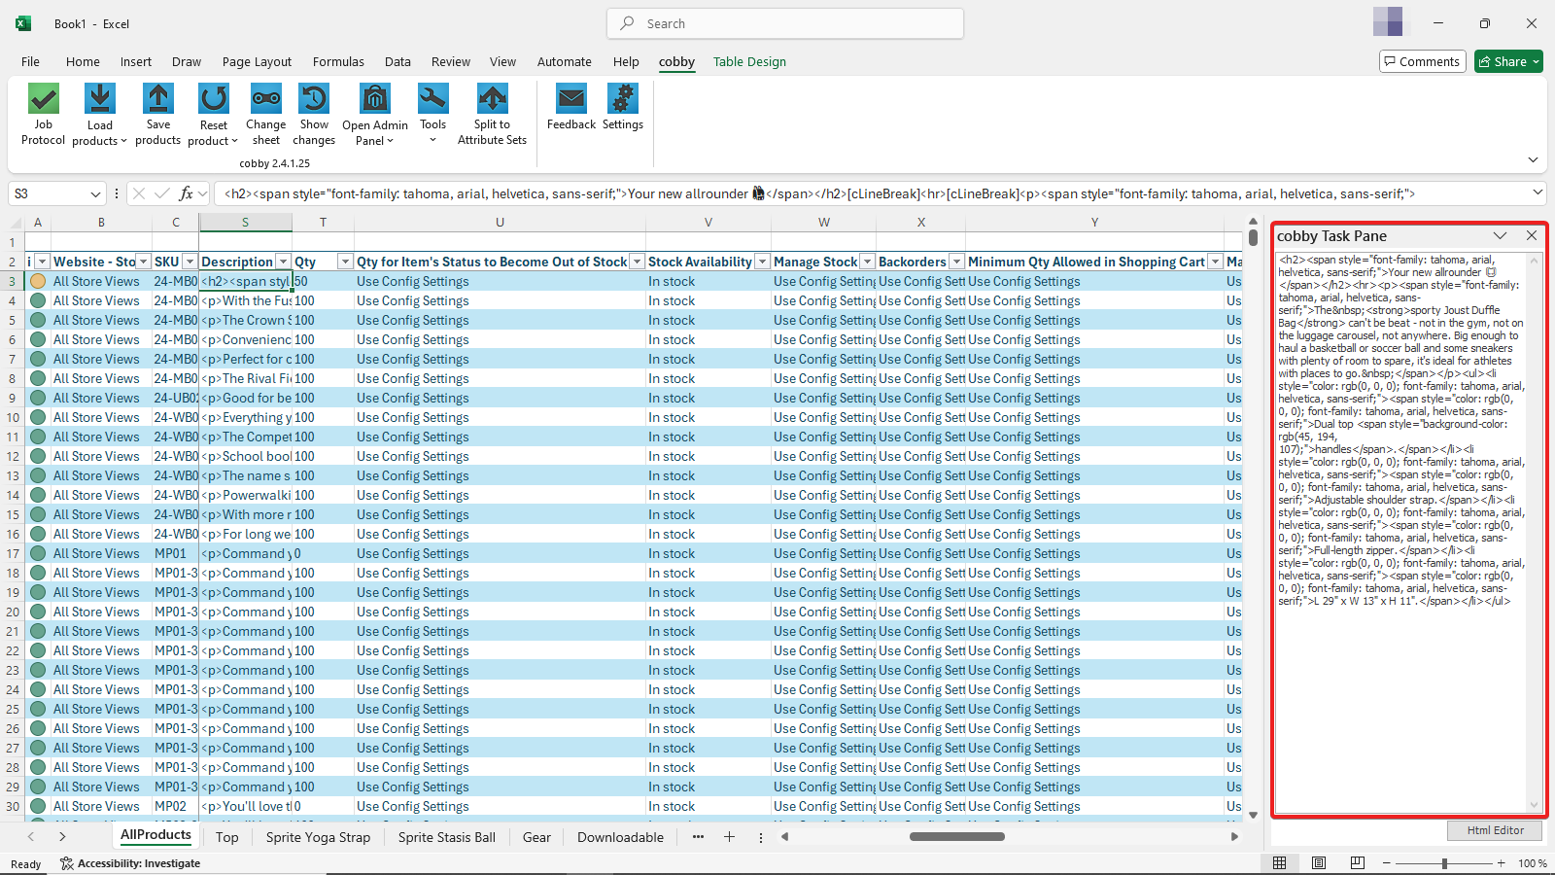Select Normal view in the status bar
Screen dimensions: 1555x875
click(1280, 863)
